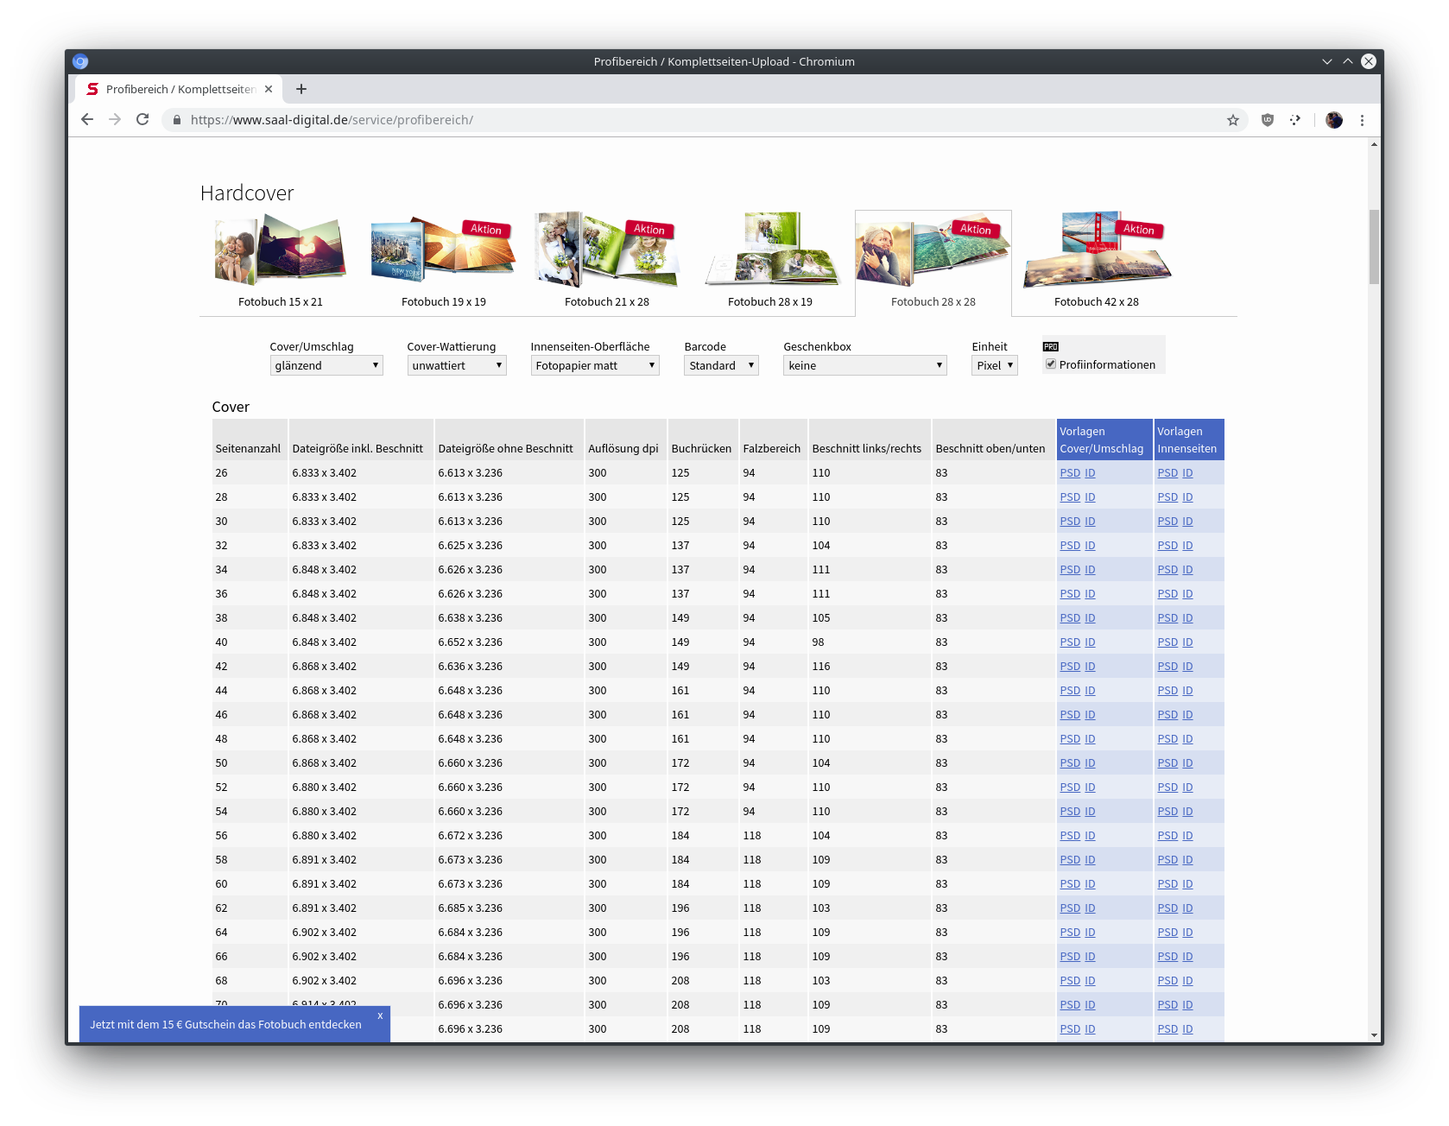
Task: Reload the page with the refresh icon
Action: click(142, 120)
